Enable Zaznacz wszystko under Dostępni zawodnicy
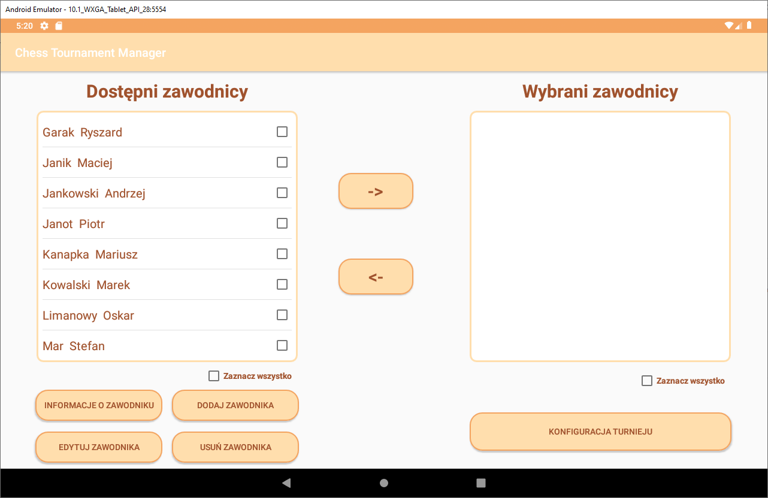This screenshot has height=498, width=768. [x=214, y=376]
